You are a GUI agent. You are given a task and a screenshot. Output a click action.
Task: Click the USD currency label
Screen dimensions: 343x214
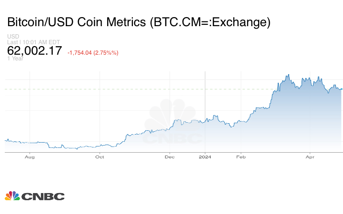coord(12,37)
